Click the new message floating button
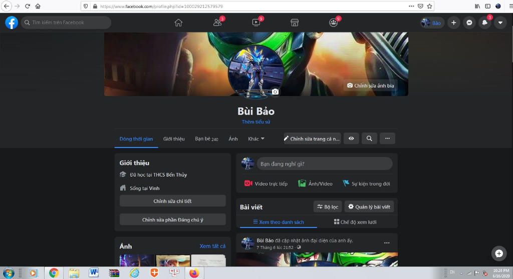 tap(499, 253)
